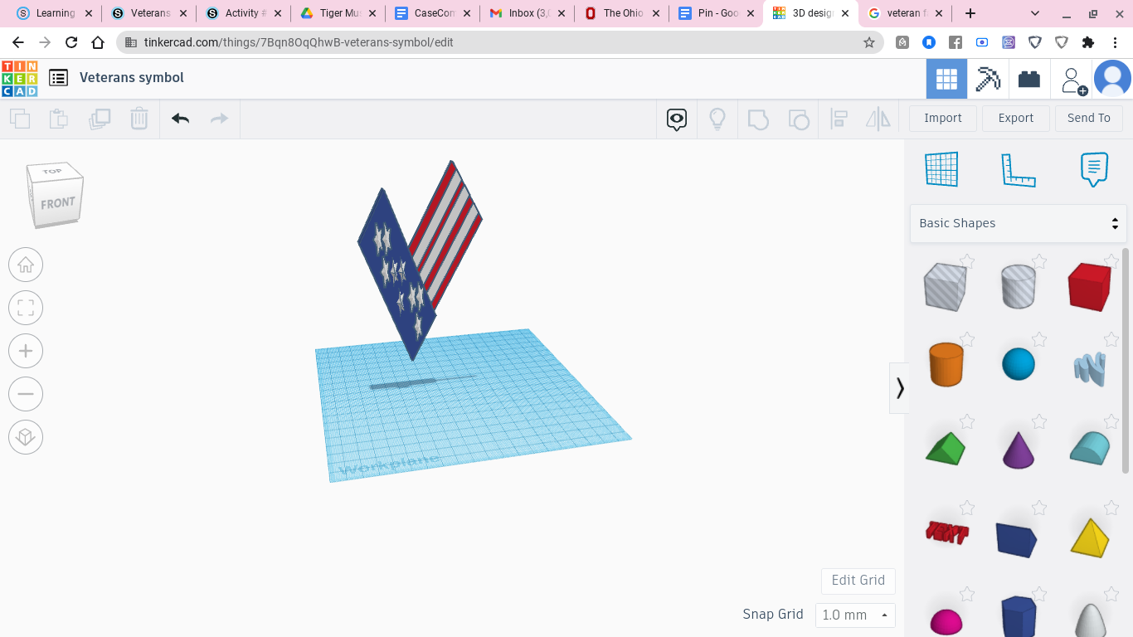
Task: Click the Mirror tool icon
Action: point(878,119)
